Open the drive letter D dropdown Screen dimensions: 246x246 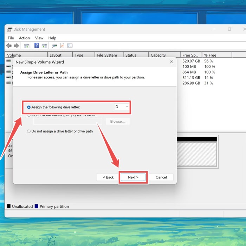[122, 107]
